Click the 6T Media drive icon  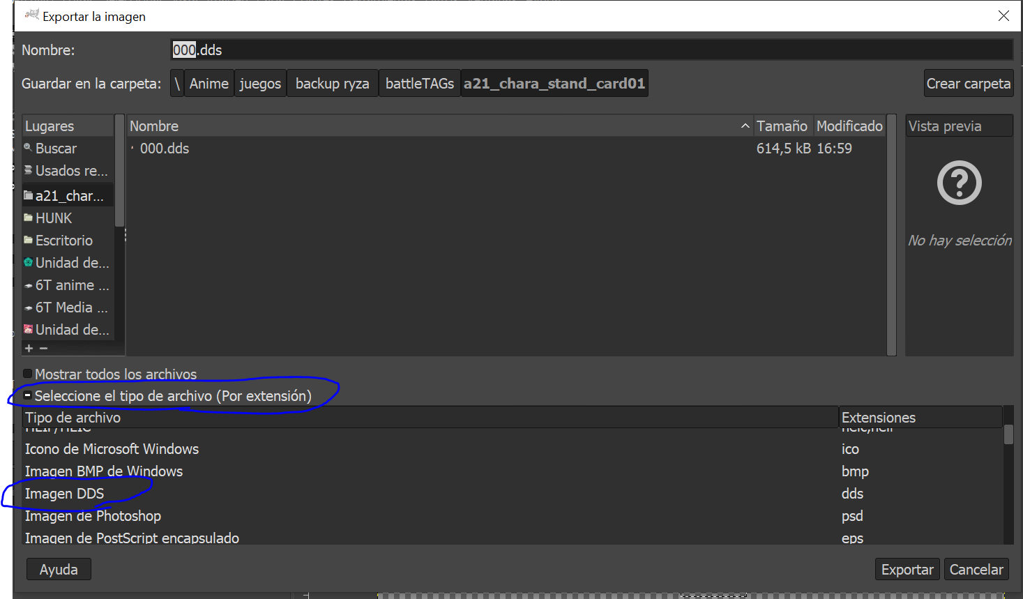point(28,308)
